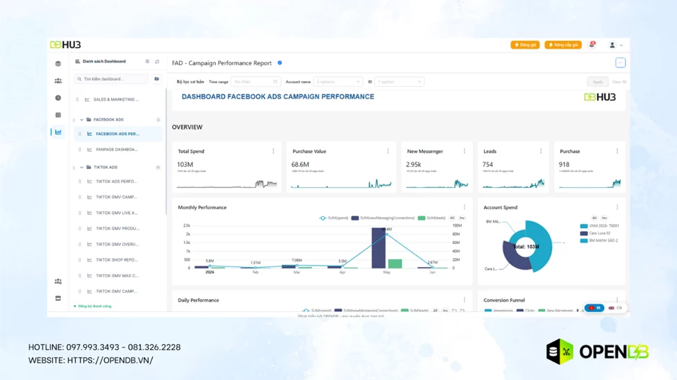The height and width of the screenshot is (380, 677).
Task: Open TIKTOK ADS PERFO... dashboard
Action: pyautogui.click(x=116, y=182)
